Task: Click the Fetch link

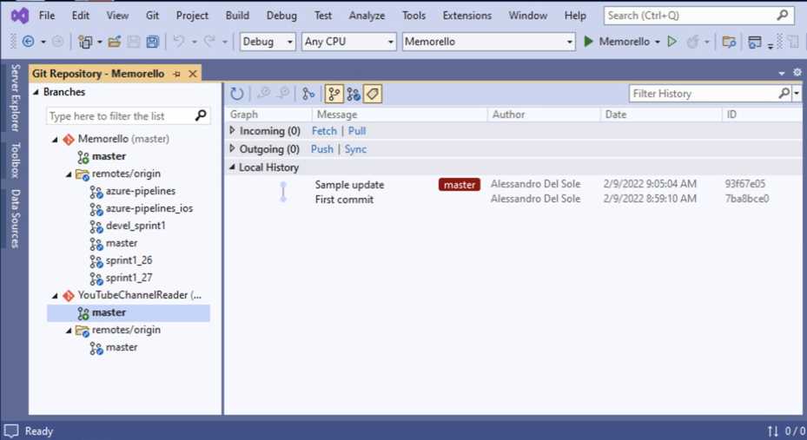Action: coord(324,131)
